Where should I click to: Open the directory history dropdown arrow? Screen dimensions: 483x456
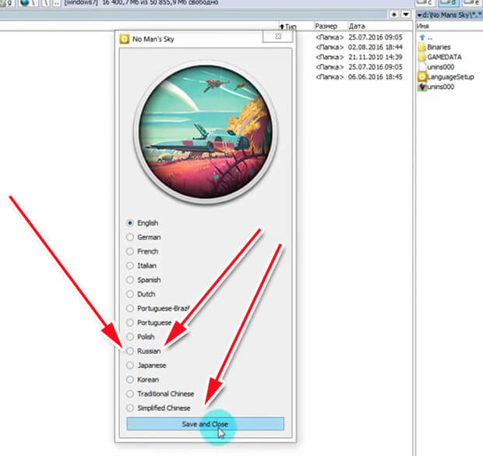[406, 14]
